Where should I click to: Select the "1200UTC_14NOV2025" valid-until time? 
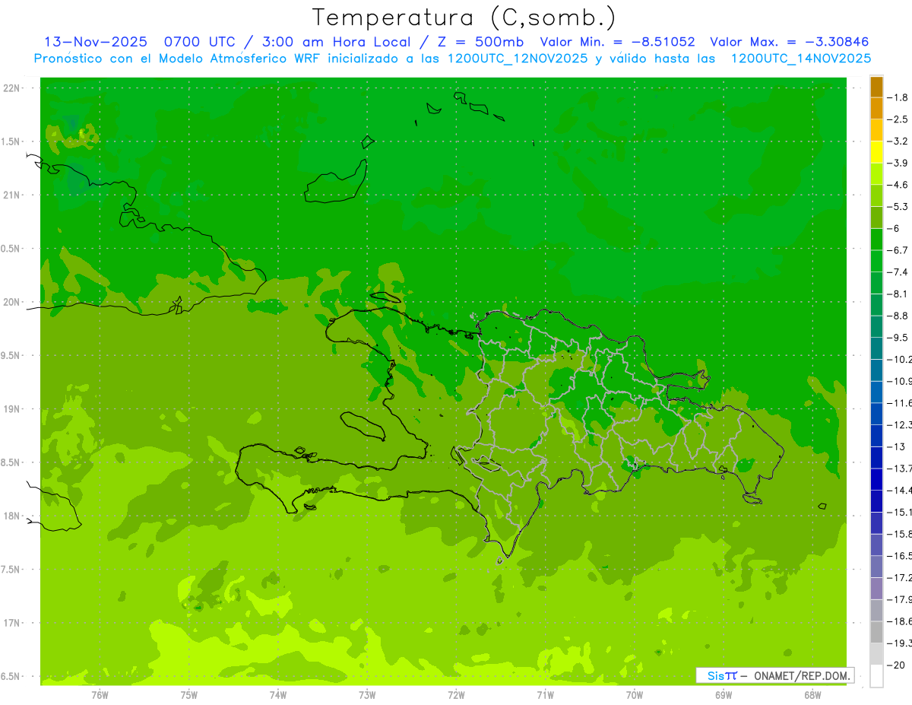point(800,59)
